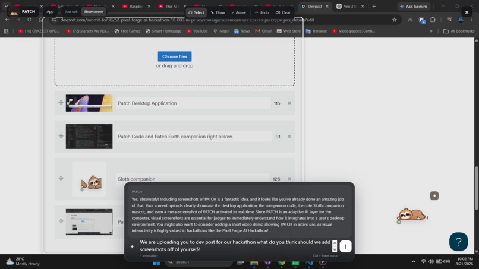The width and height of the screenshot is (479, 269).
Task: Grab the move handle of Patch Desktop Application row
Action: [61, 102]
